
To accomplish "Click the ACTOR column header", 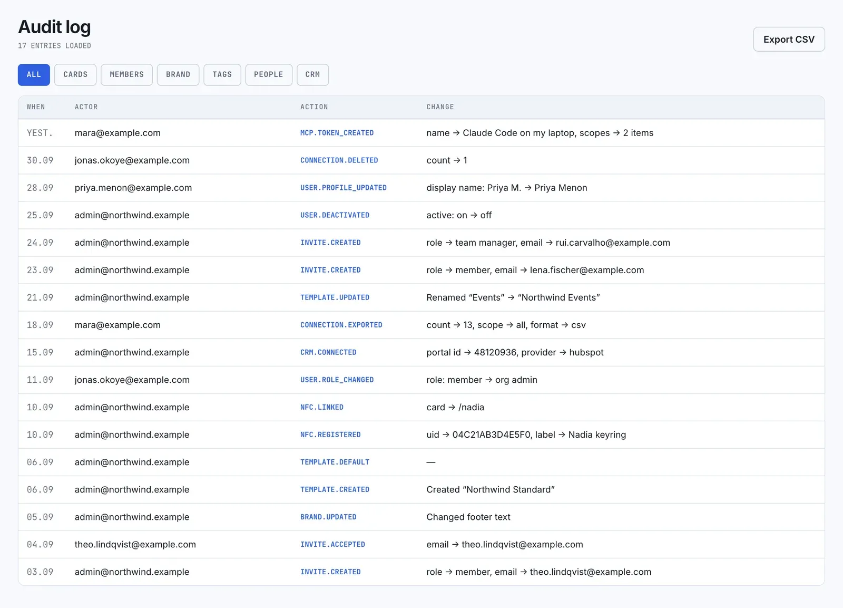I will point(86,107).
